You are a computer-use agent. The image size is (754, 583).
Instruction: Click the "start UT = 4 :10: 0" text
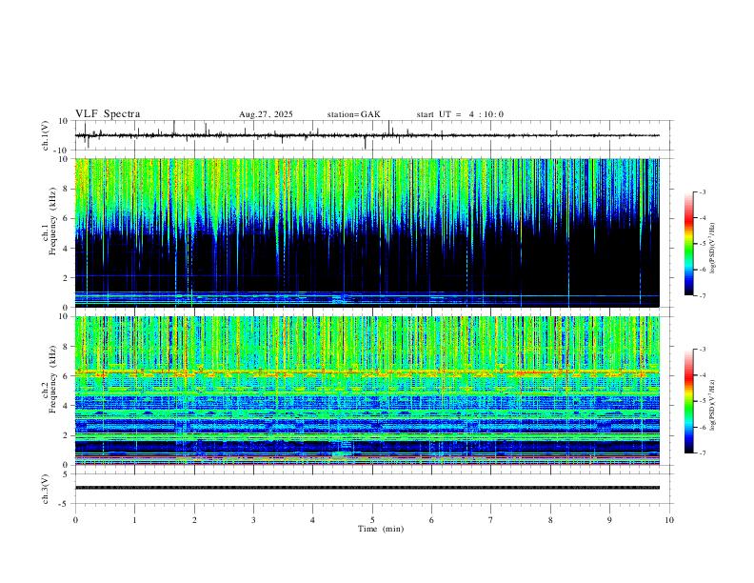pyautogui.click(x=460, y=114)
